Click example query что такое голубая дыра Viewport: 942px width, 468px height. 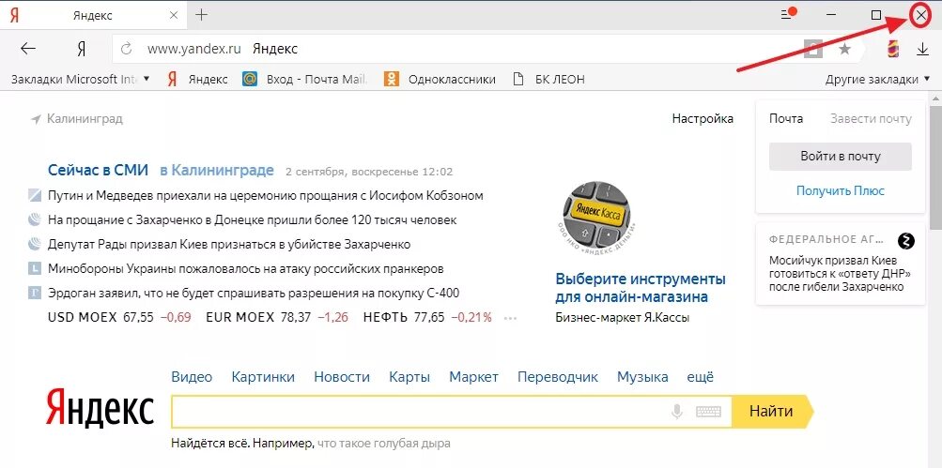[x=383, y=444]
